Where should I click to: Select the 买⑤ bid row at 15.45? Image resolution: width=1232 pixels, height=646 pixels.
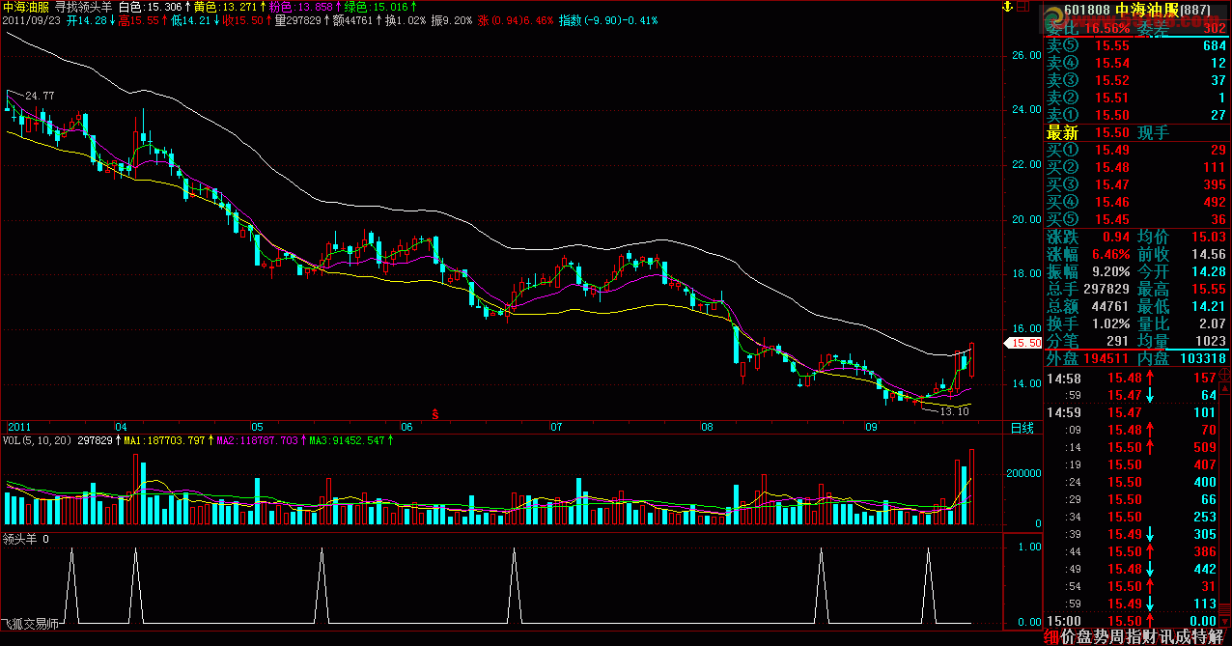(x=1137, y=219)
